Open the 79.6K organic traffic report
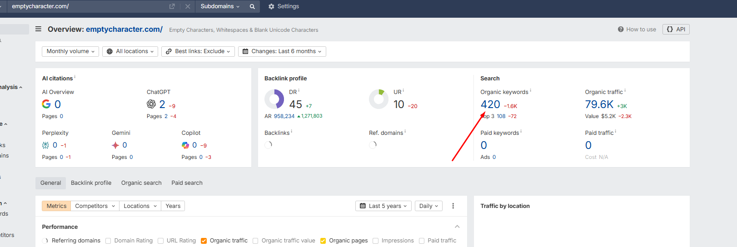737x247 pixels. (x=599, y=104)
